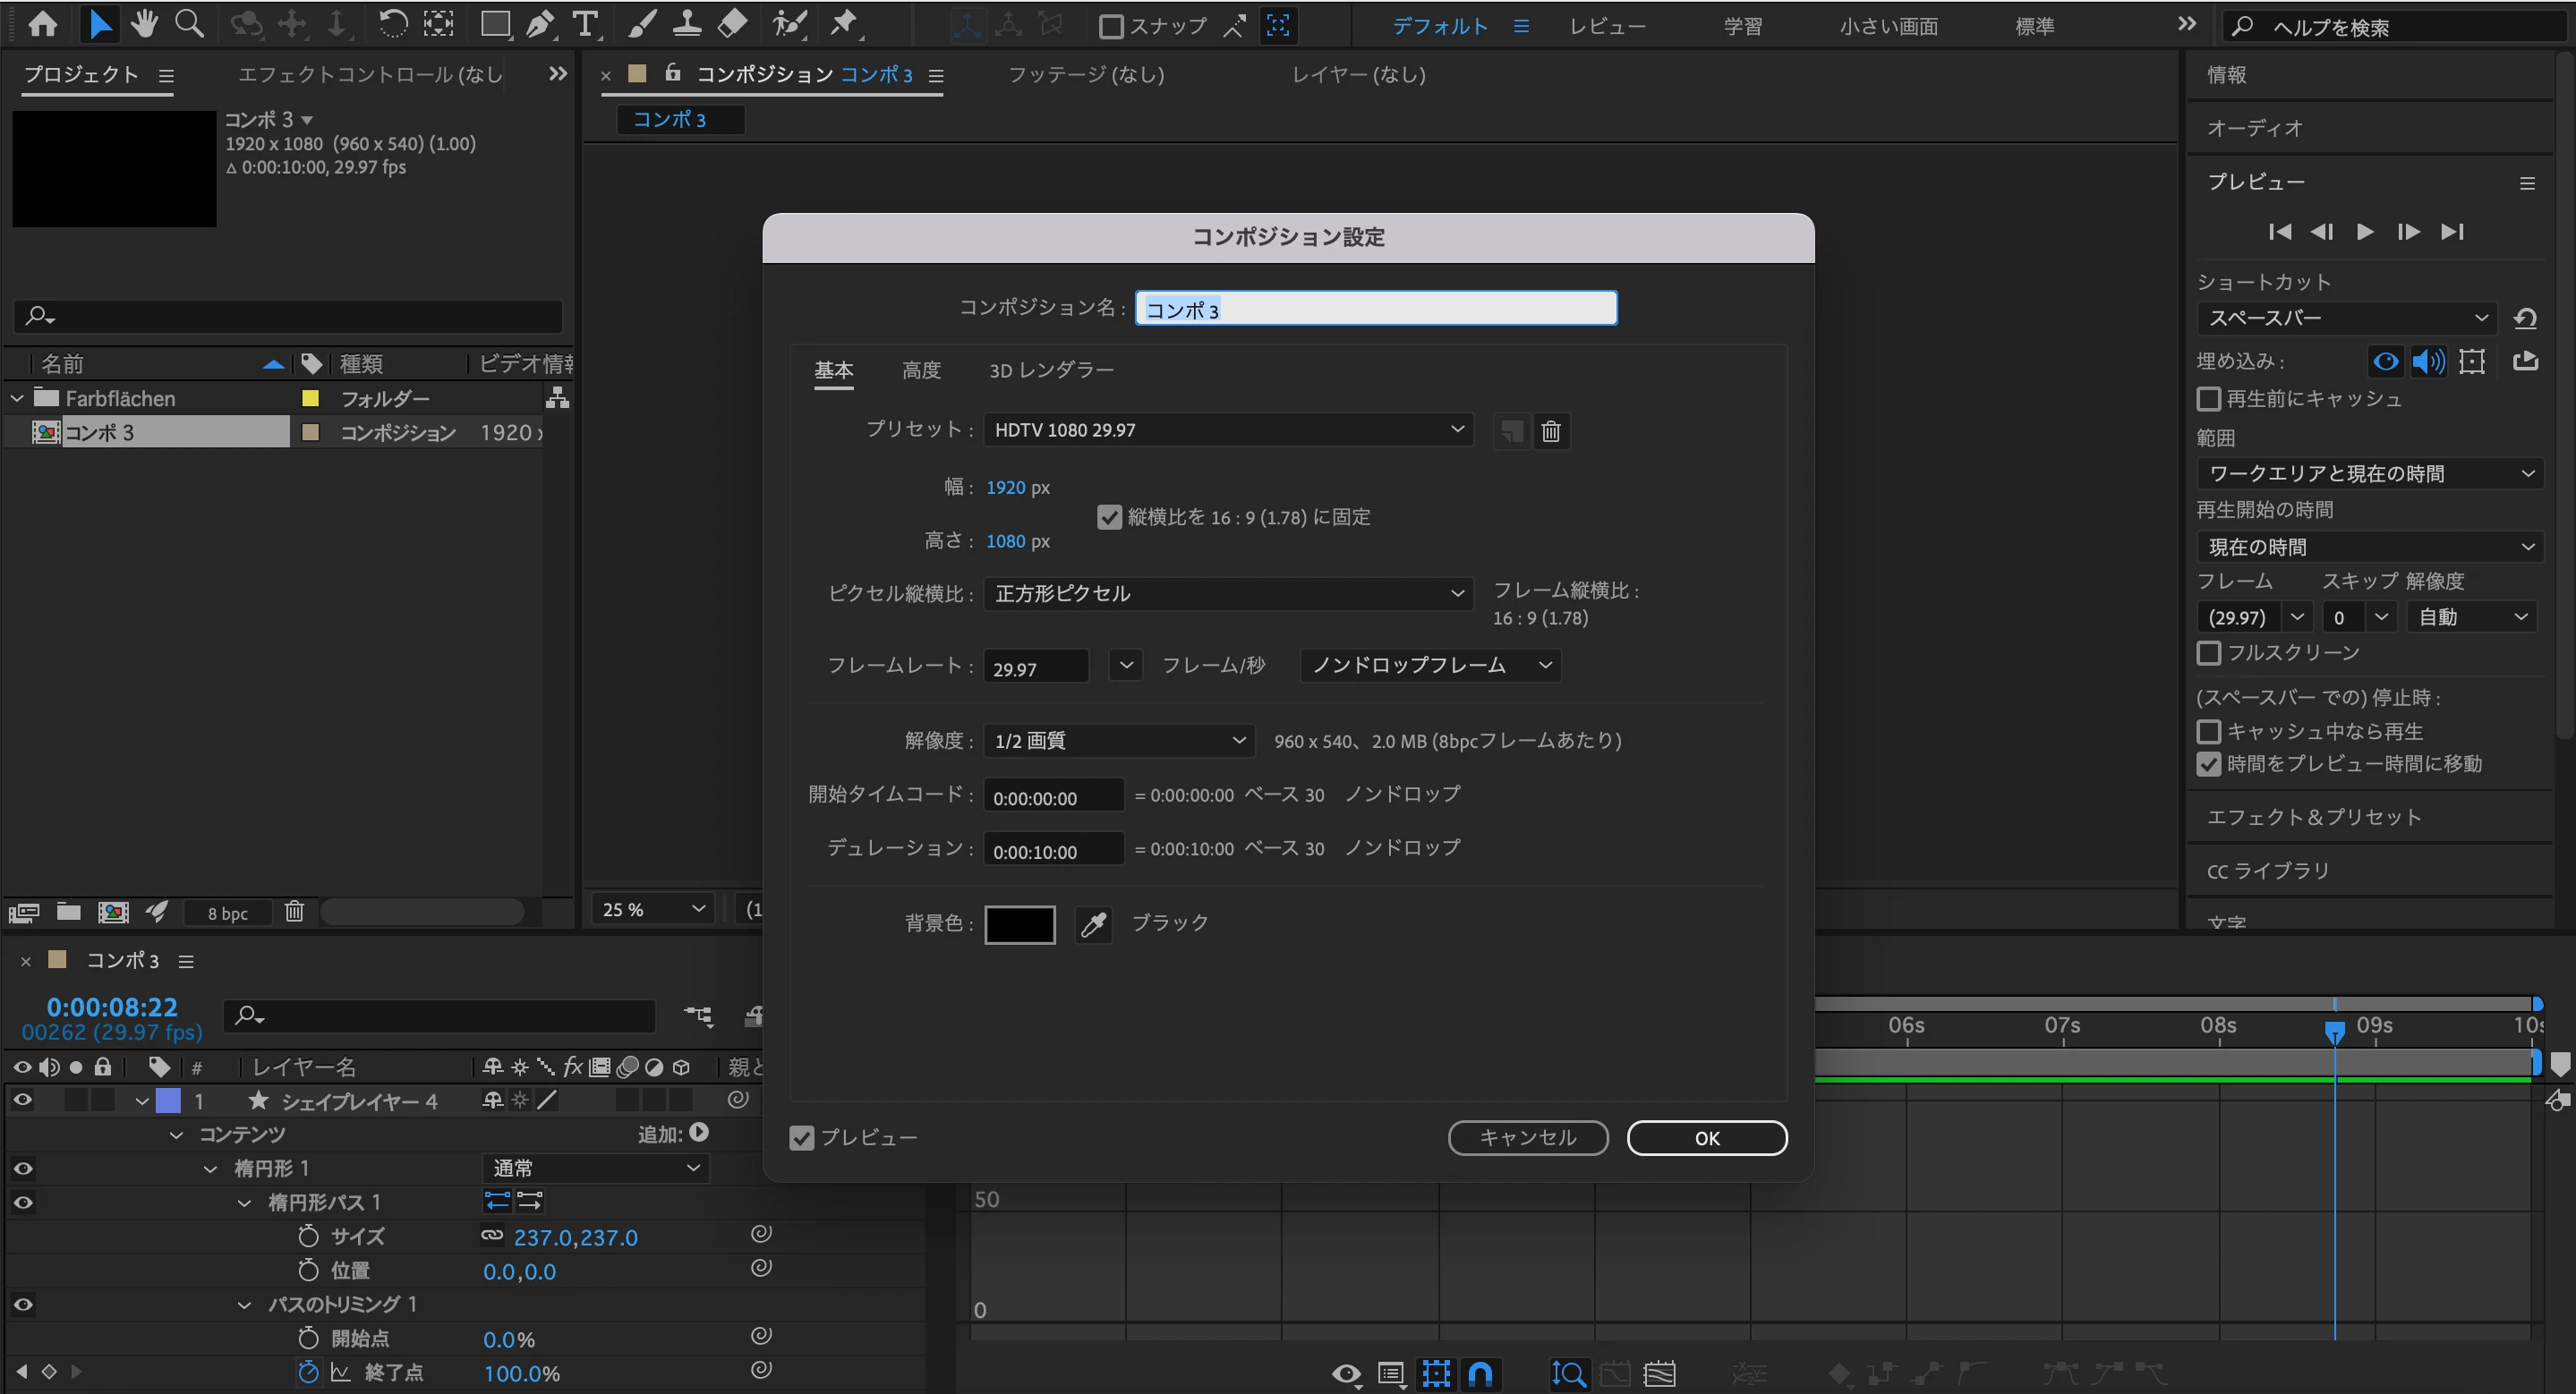2576x1394 pixels.
Task: Select the 学習 workspace
Action: pos(1743,27)
